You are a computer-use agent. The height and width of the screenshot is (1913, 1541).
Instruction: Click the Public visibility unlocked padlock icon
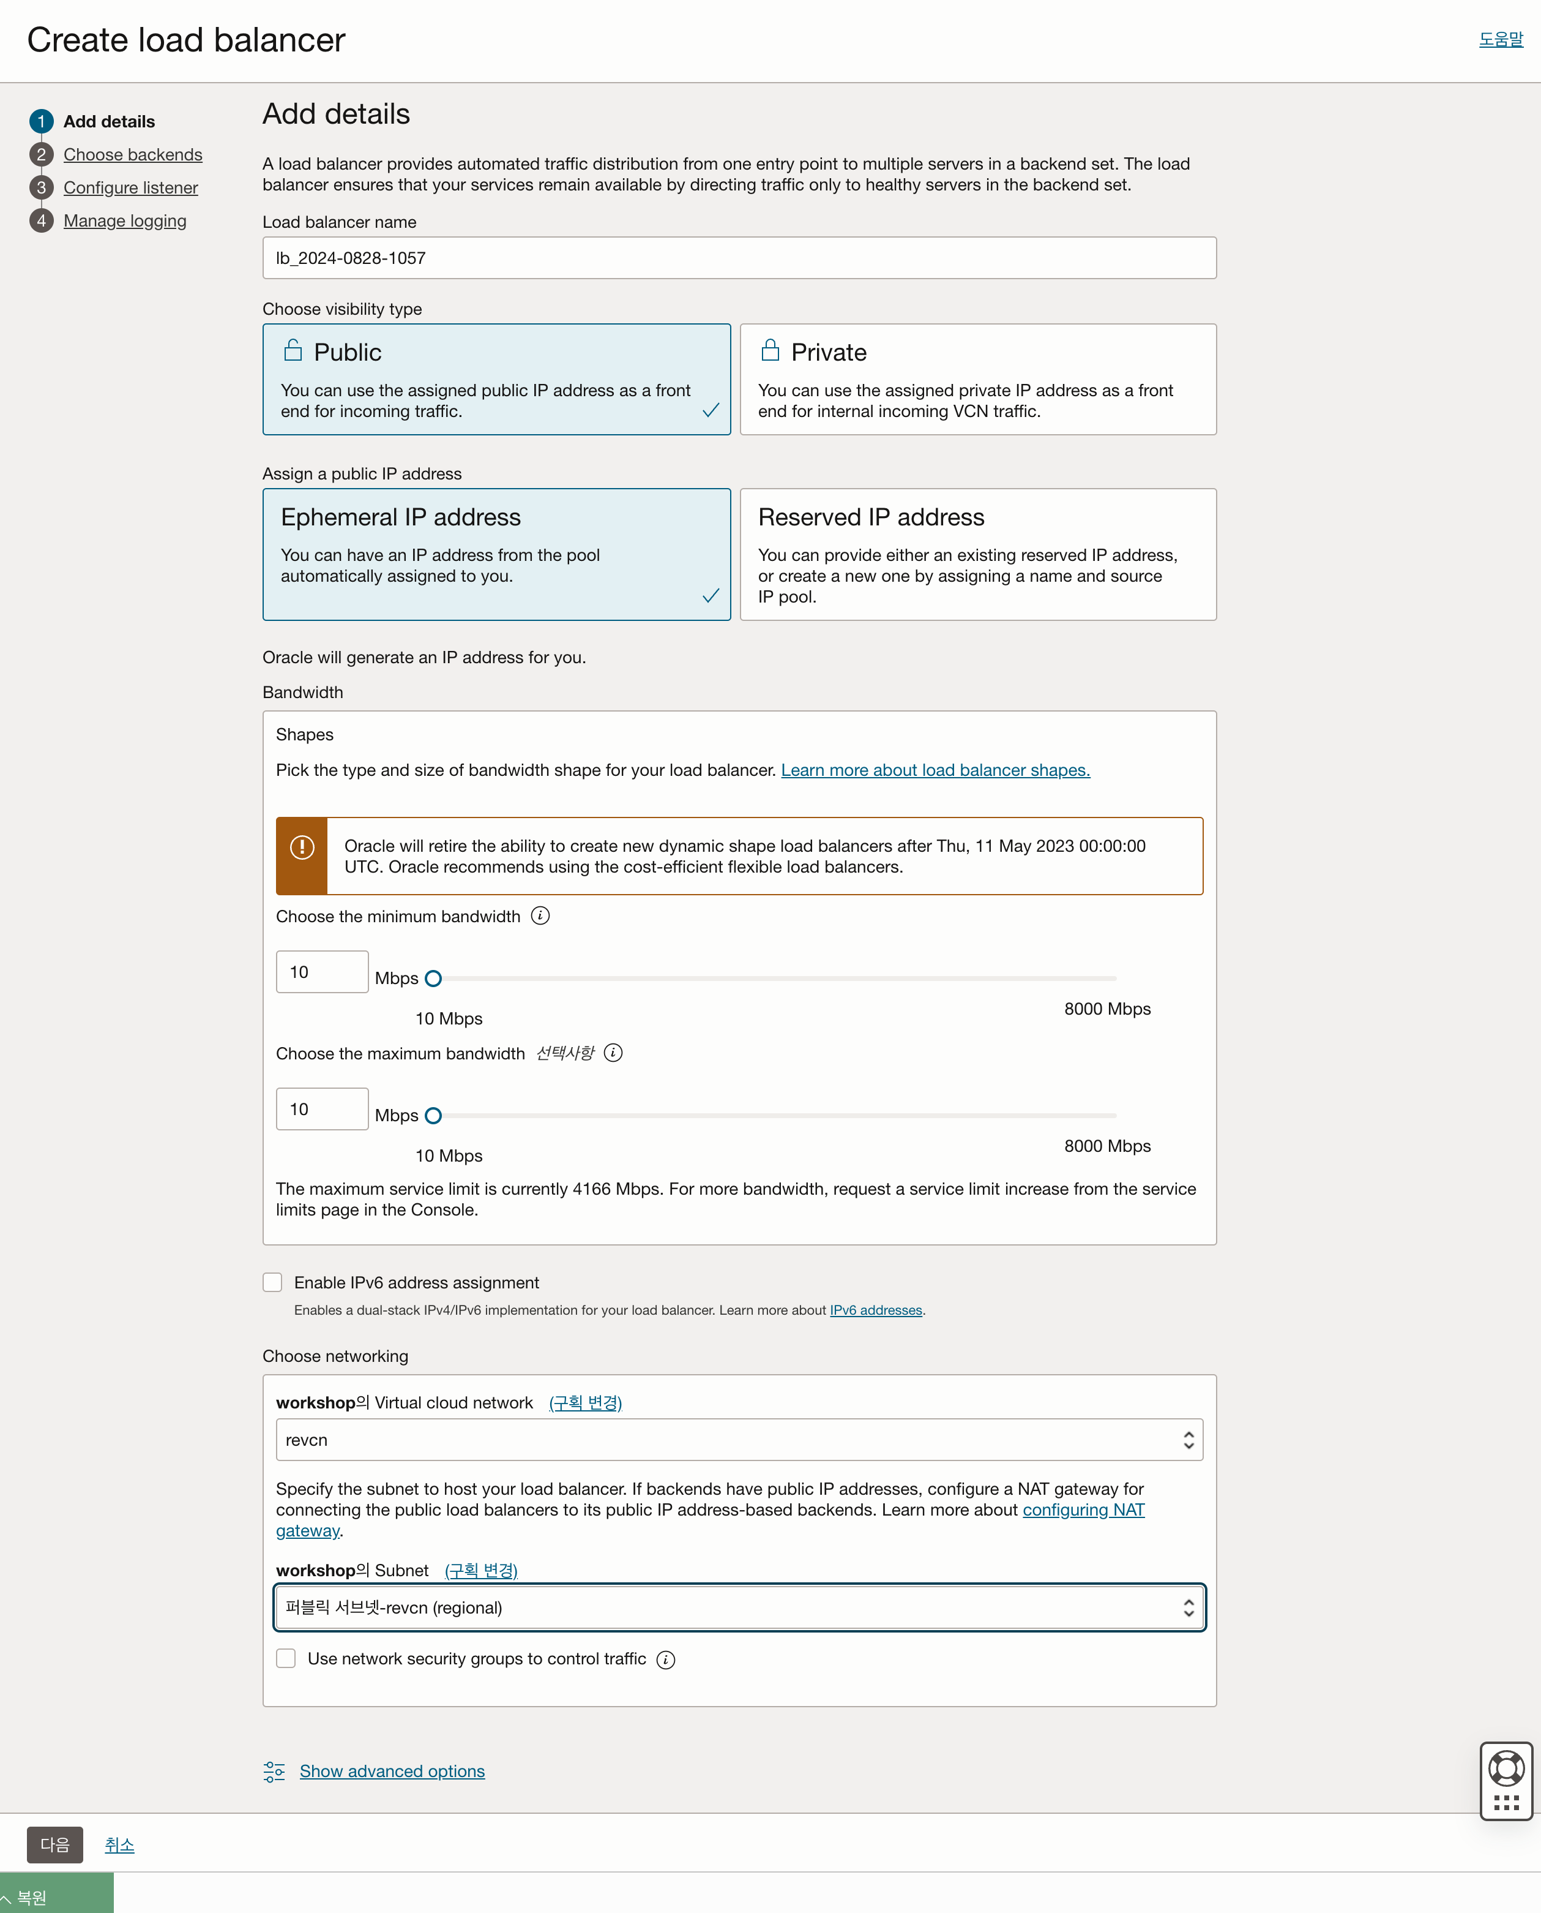click(x=293, y=351)
